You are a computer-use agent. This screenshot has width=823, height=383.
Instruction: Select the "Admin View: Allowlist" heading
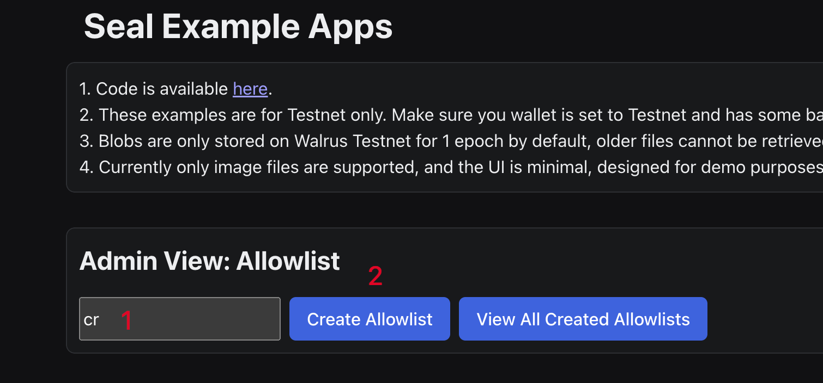(x=210, y=262)
